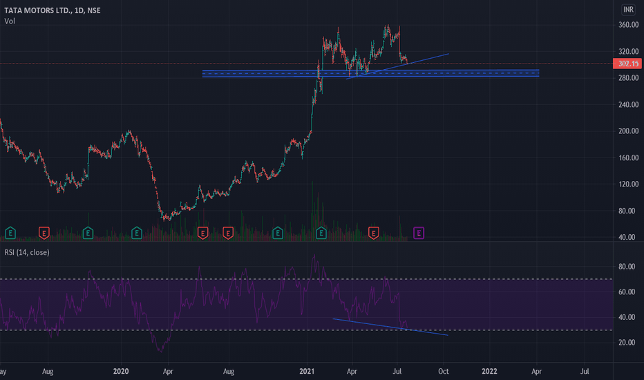The image size is (644, 380).
Task: Click the 240.00 price scale label
Action: pos(628,104)
